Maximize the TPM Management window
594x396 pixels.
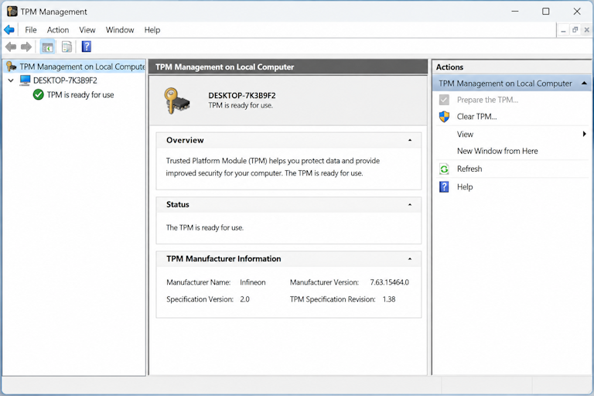[x=546, y=12]
